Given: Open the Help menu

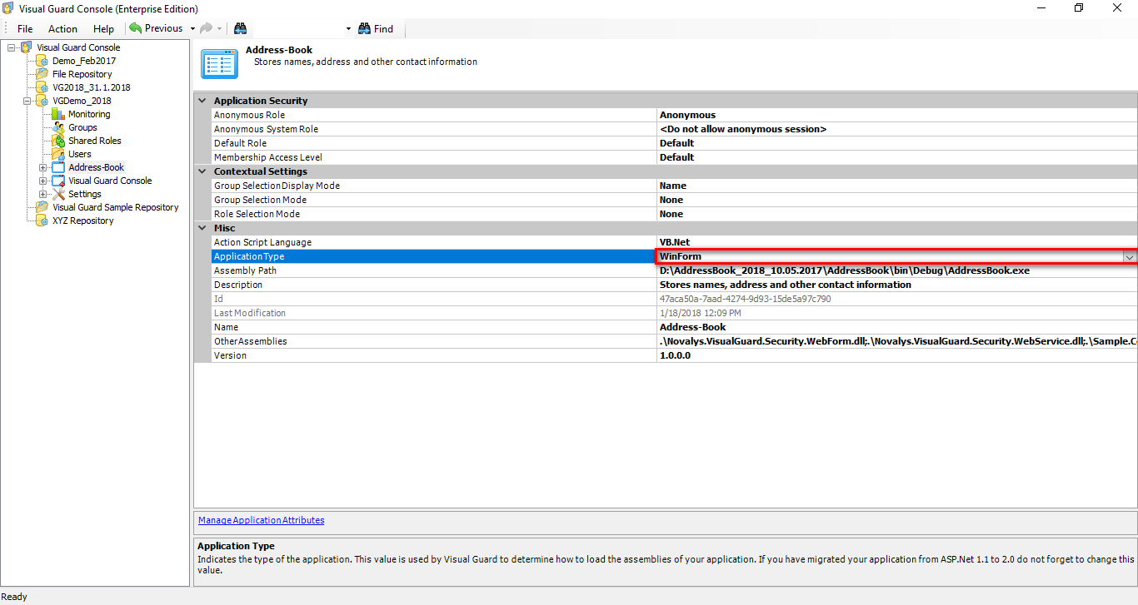Looking at the screenshot, I should click(103, 28).
